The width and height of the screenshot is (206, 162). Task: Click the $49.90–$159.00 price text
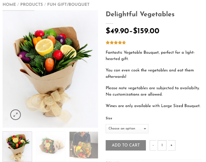133,31
